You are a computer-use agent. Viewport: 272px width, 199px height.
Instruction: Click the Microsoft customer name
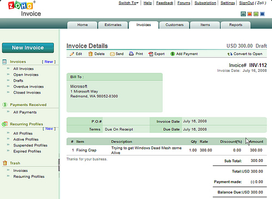(x=79, y=86)
